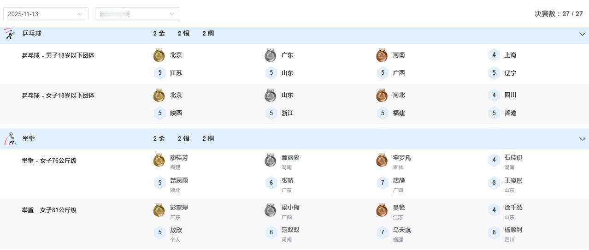Click bronze medal icon beside 吴艳

382,210
